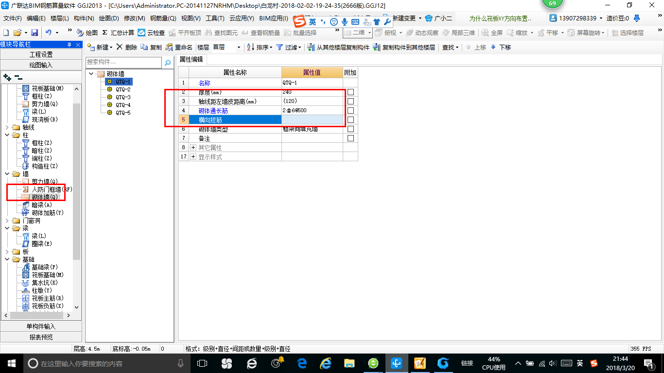Click the 砌体通长筋 value cell
This screenshot has width=664, height=373.
coord(312,110)
